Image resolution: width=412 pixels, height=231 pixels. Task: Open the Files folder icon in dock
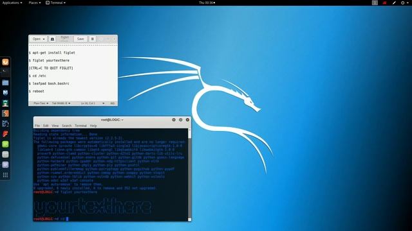click(x=5, y=83)
